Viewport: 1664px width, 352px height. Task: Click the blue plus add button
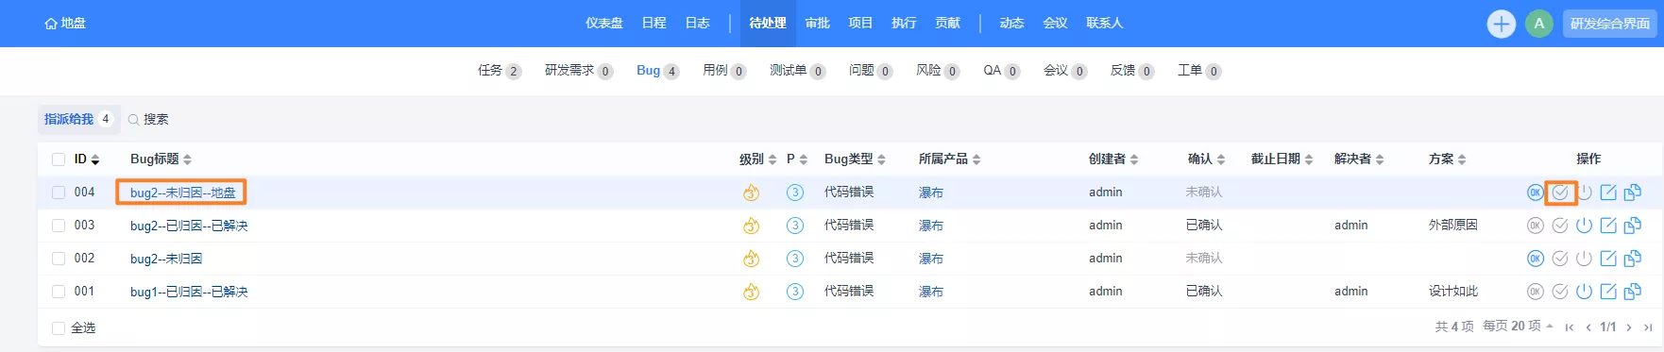tap(1501, 24)
